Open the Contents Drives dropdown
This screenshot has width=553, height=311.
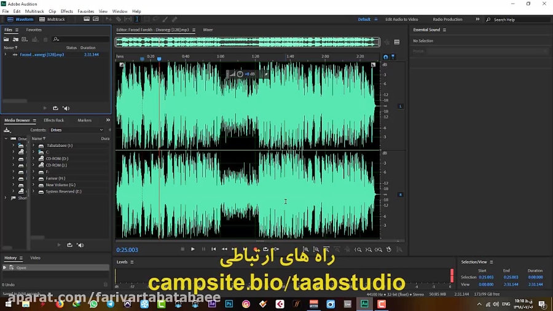77,130
